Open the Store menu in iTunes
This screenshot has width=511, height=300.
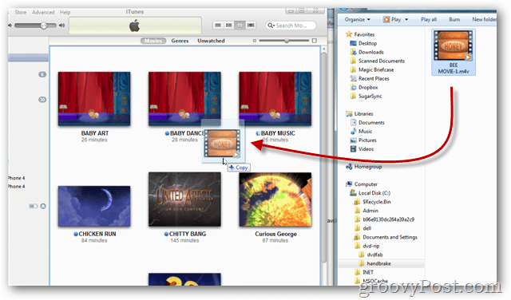click(21, 13)
